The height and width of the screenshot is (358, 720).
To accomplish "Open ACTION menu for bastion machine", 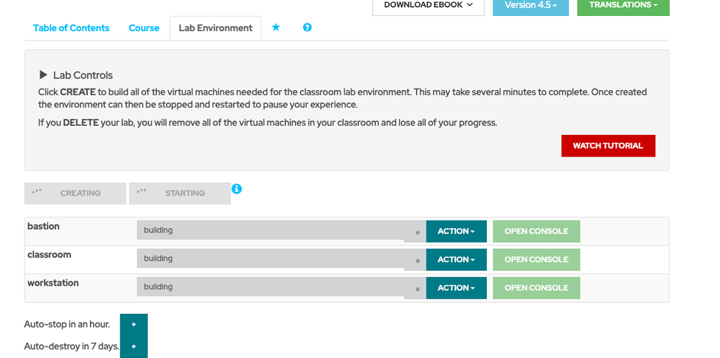I will [x=456, y=231].
